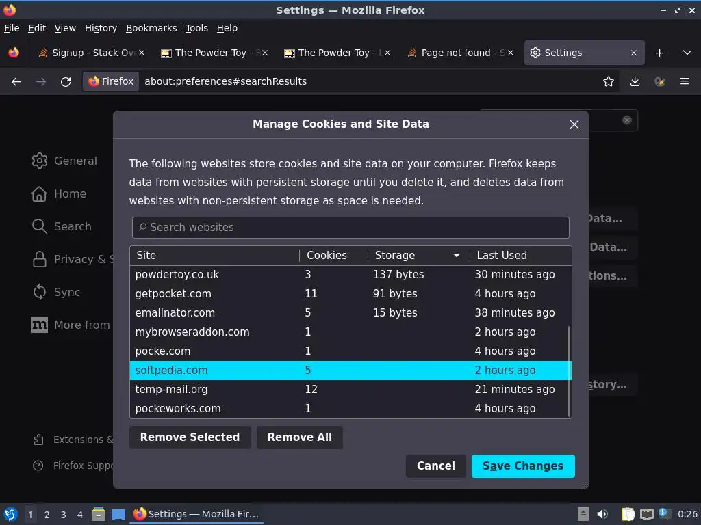Image resolution: width=701 pixels, height=525 pixels.
Task: Clear the settings search field
Action: coord(627,120)
